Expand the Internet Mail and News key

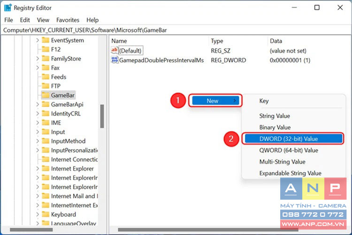38,196
